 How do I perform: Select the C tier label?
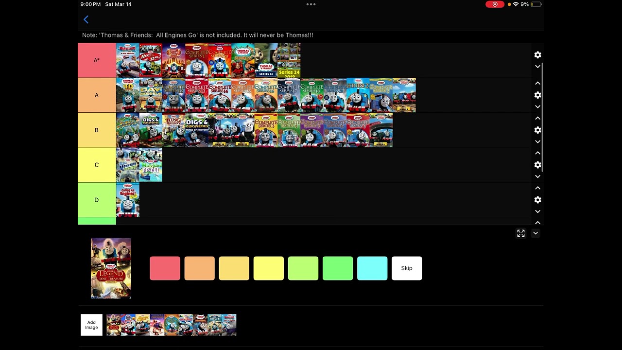pyautogui.click(x=97, y=165)
